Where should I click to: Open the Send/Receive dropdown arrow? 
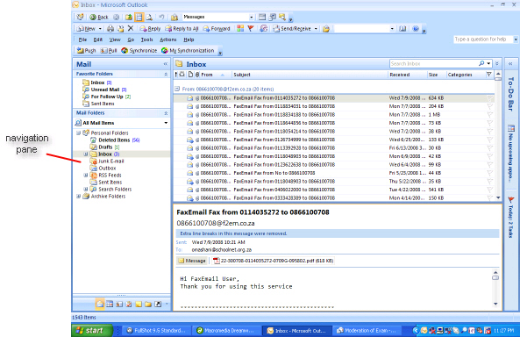pyautogui.click(x=316, y=29)
